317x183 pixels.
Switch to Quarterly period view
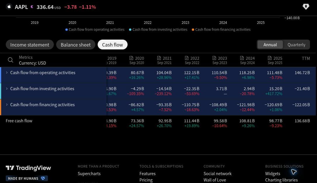tap(296, 45)
